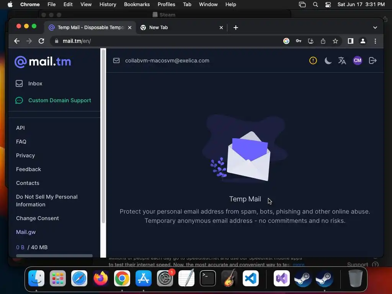Image resolution: width=392 pixels, height=294 pixels.
Task: Open the Trash in the Dock
Action: point(356,278)
